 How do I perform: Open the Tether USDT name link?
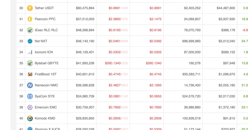click(x=44, y=8)
